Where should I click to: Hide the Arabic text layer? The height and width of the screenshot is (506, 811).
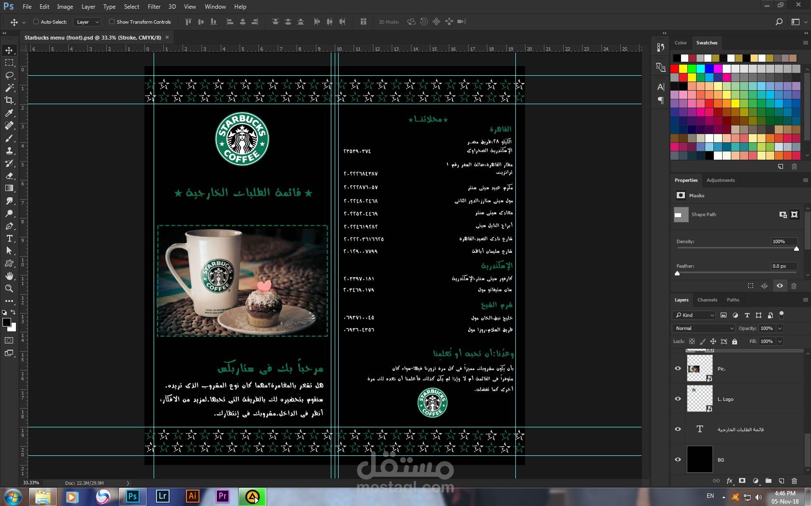tap(678, 429)
